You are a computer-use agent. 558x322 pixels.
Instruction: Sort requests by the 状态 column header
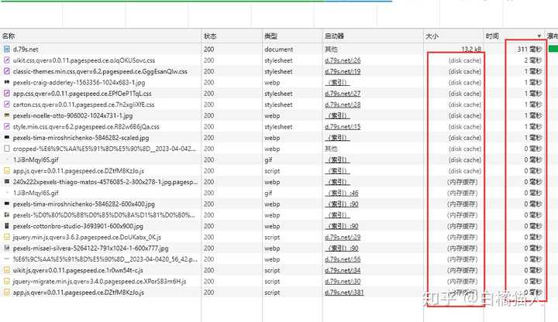(210, 36)
